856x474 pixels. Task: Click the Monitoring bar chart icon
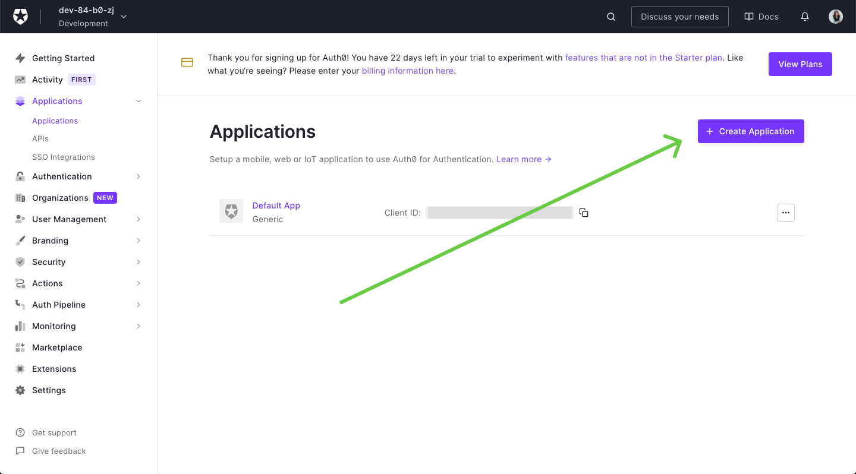[20, 326]
